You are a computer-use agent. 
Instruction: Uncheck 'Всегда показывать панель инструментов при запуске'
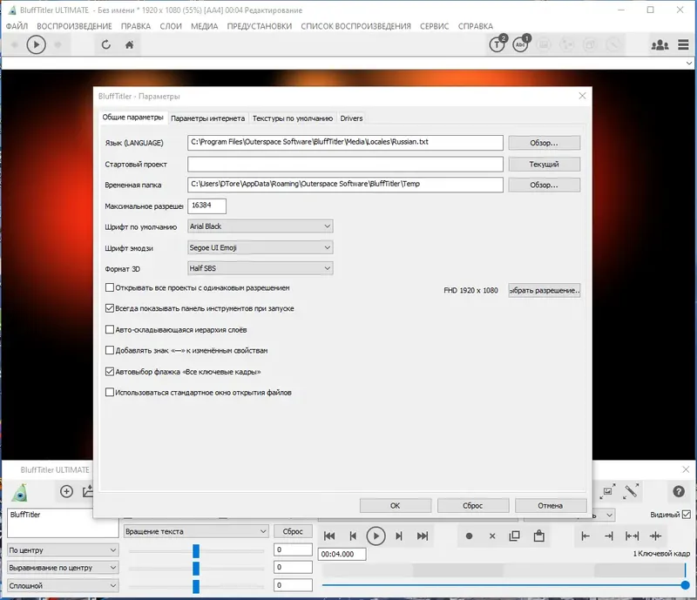tap(110, 308)
